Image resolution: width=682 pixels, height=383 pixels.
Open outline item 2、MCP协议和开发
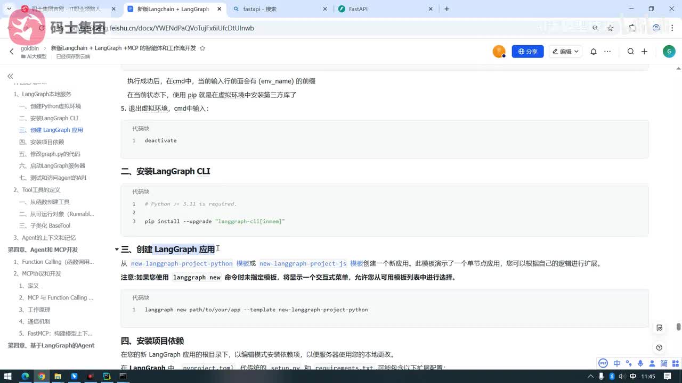37,273
